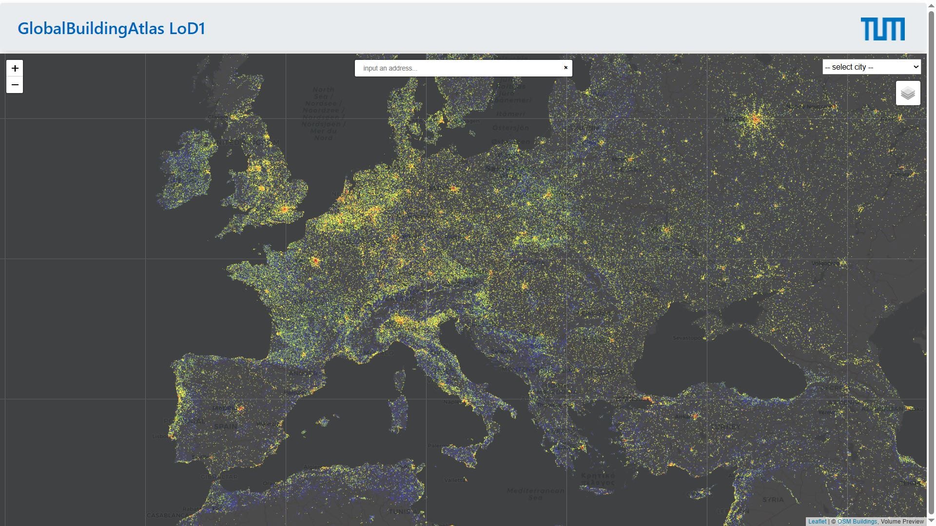Open the Leaflet attribution link
Screen dimensions: 936x526
817,521
